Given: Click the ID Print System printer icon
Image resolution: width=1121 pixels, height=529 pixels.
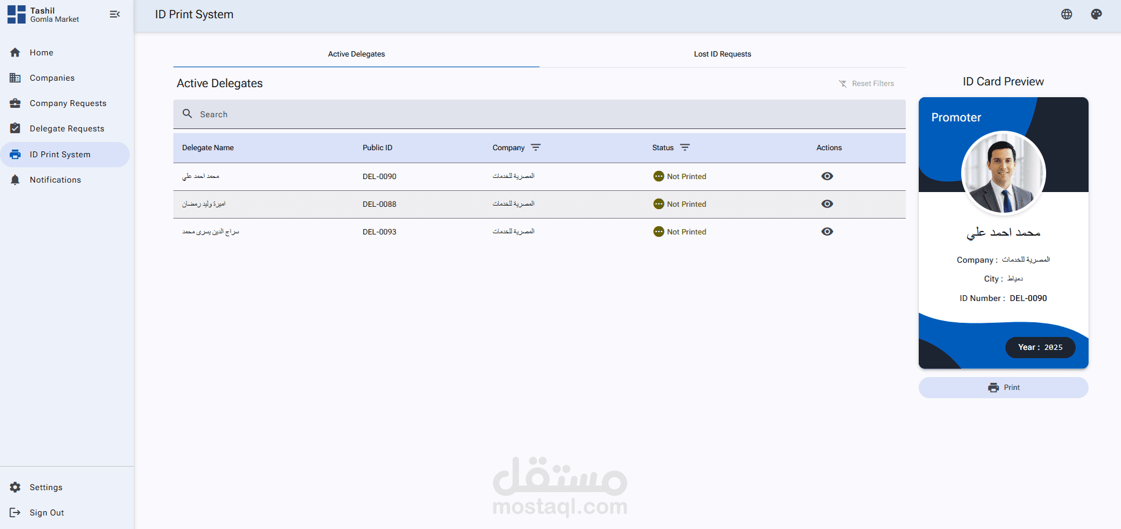Looking at the screenshot, I should click(x=15, y=154).
